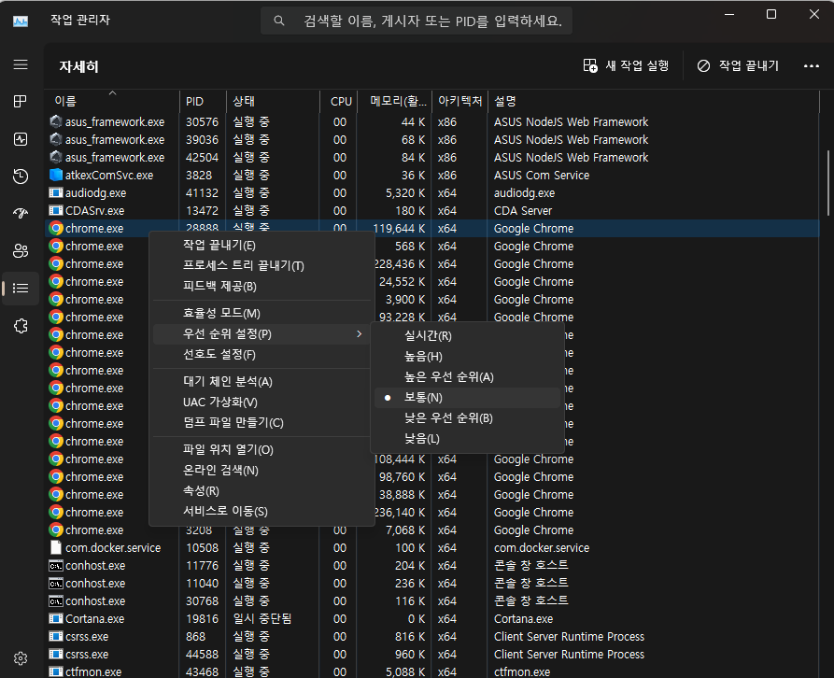Click the CDASrv.exe process icon

[x=56, y=210]
